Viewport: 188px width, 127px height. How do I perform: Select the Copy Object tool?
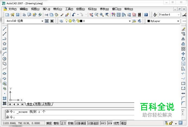point(183,34)
